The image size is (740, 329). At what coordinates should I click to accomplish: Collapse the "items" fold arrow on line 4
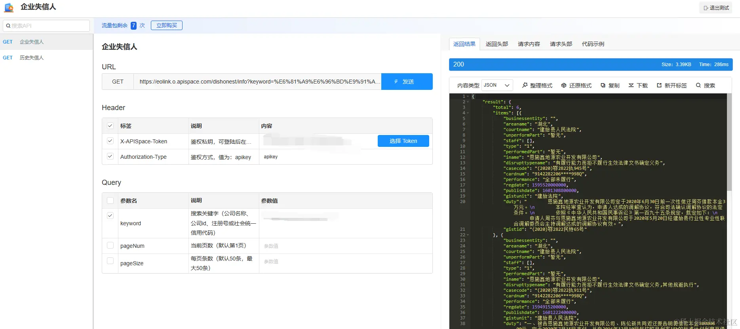tap(468, 113)
